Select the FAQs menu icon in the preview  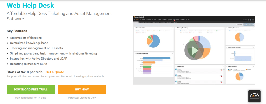coord(163,20)
